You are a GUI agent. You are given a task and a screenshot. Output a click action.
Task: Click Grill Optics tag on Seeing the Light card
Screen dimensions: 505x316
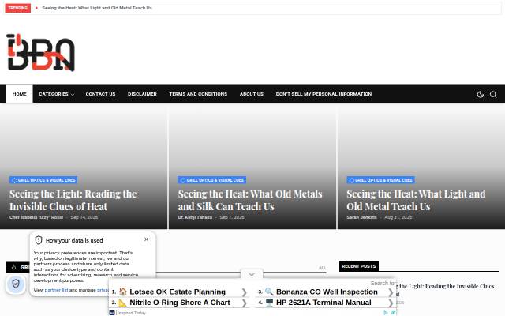pyautogui.click(x=43, y=180)
